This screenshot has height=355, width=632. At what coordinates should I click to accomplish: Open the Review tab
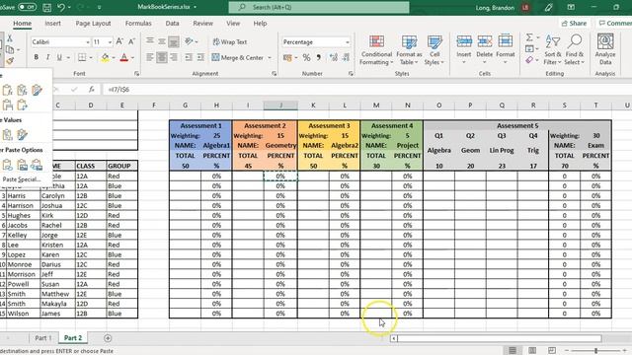click(x=202, y=24)
